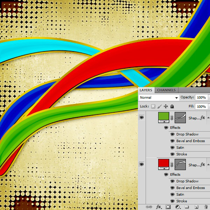Click red layer color fill thumbnail
This screenshot has width=210, height=210.
[x=163, y=164]
